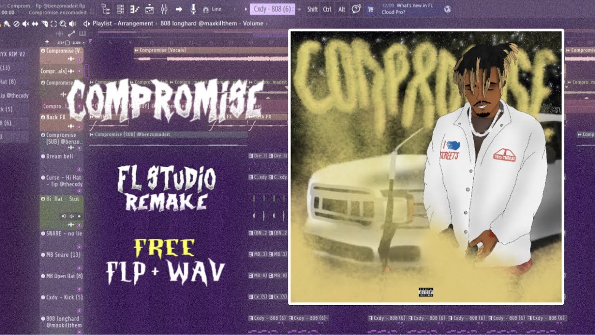Select the Paint brush tool in Playlist

[x=7, y=24]
